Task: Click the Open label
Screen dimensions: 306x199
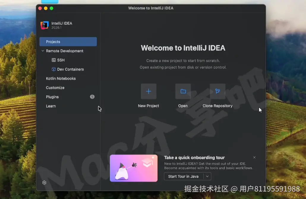Action: (x=183, y=106)
